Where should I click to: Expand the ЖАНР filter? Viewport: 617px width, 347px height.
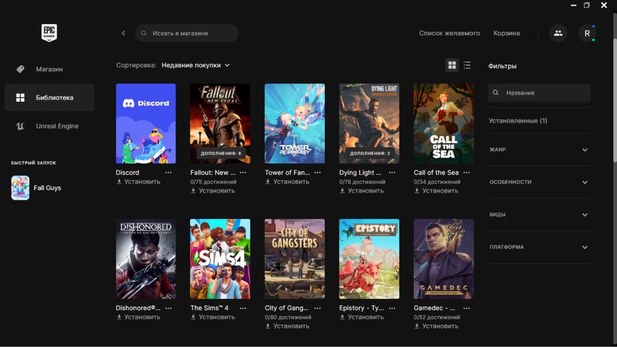(539, 150)
